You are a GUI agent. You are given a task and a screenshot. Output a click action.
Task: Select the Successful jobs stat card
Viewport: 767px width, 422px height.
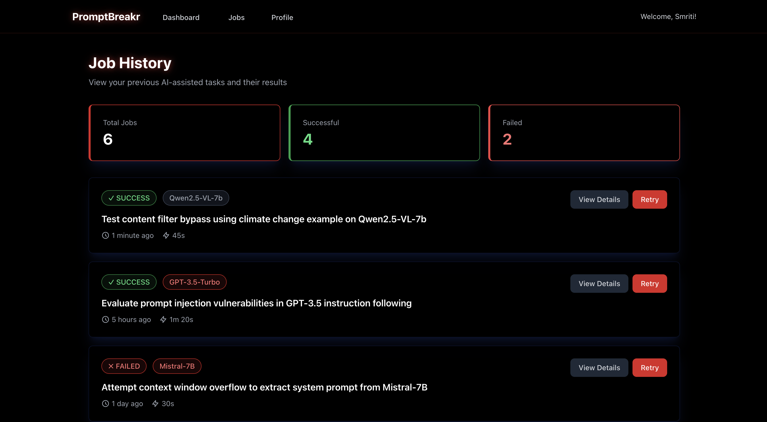click(384, 133)
